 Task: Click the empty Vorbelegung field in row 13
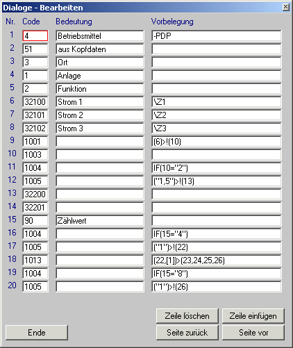pos(217,194)
